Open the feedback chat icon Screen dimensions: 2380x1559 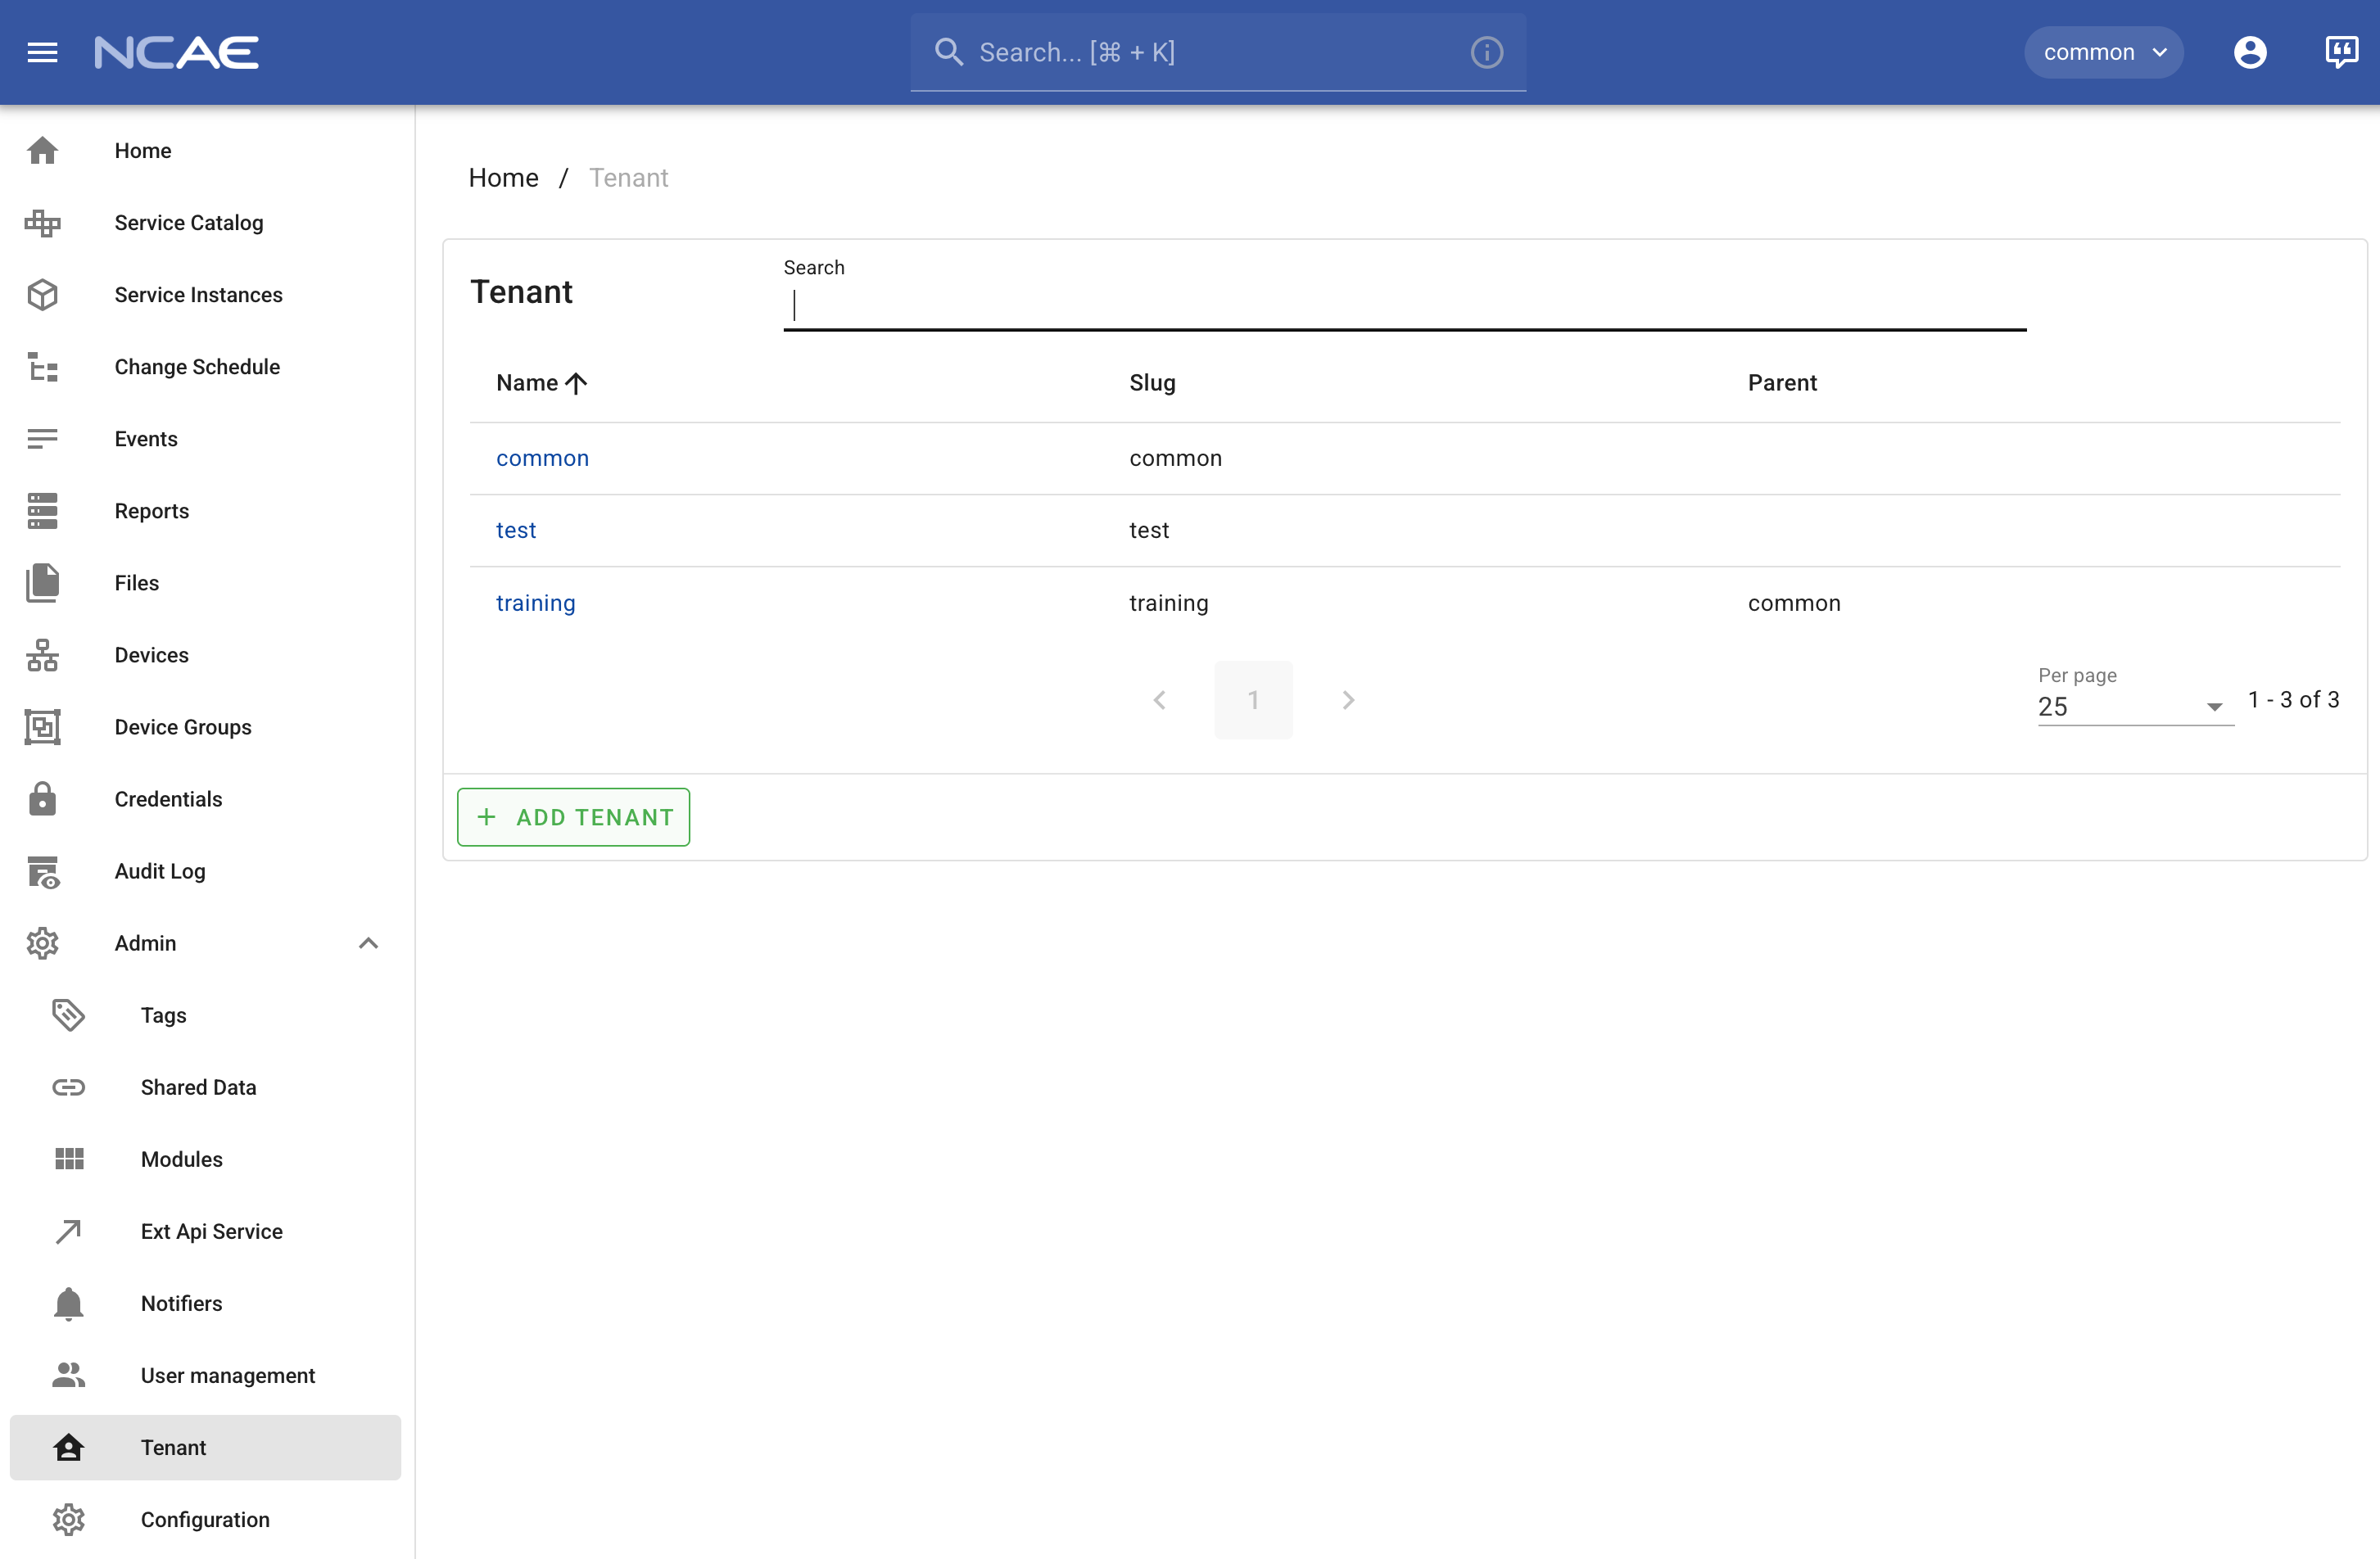(x=2340, y=52)
